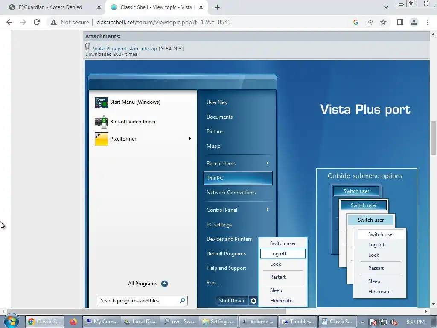
Task: Click the vertical scrollbar thumb
Action: (x=433, y=138)
